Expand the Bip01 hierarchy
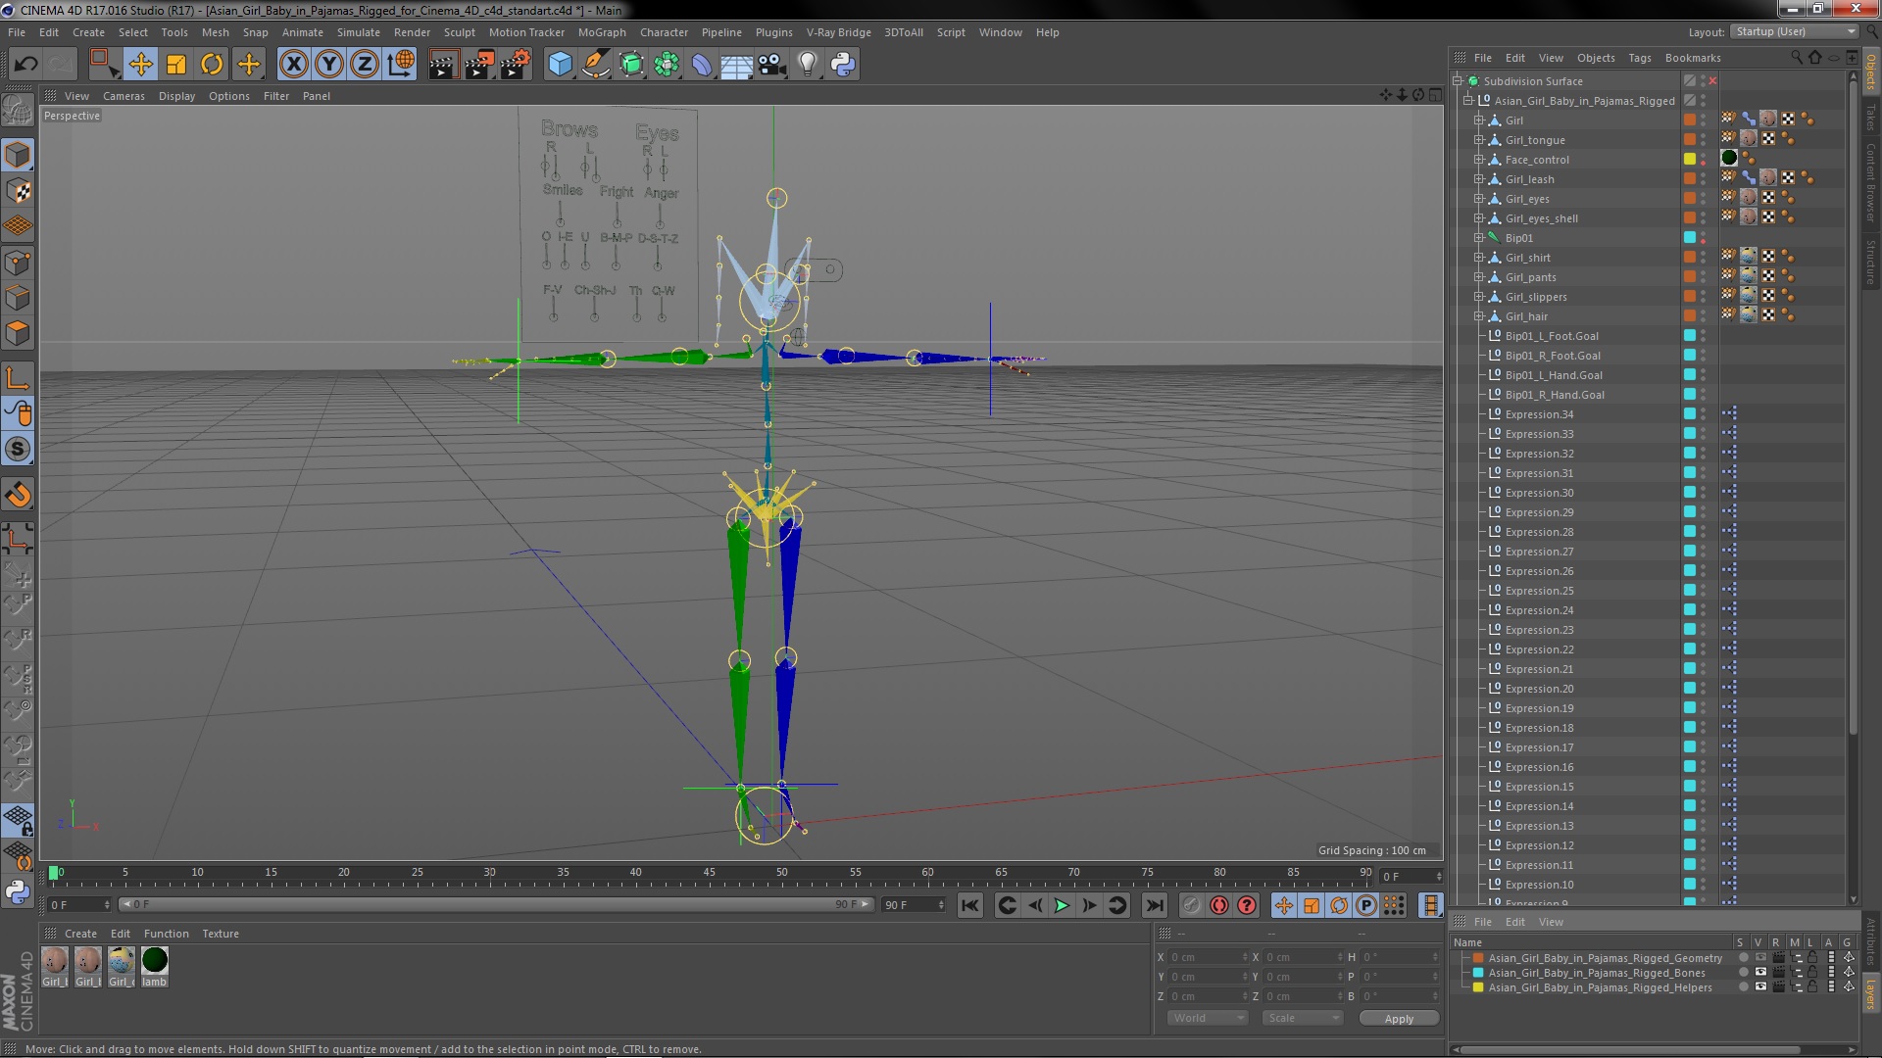Image resolution: width=1882 pixels, height=1058 pixels. [x=1478, y=238]
